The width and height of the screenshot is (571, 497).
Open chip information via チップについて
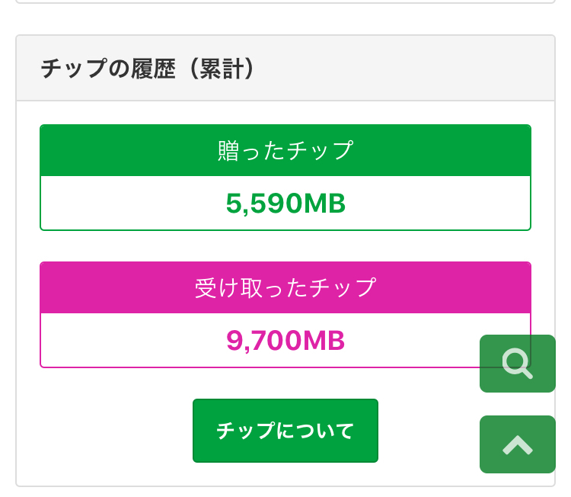[285, 431]
